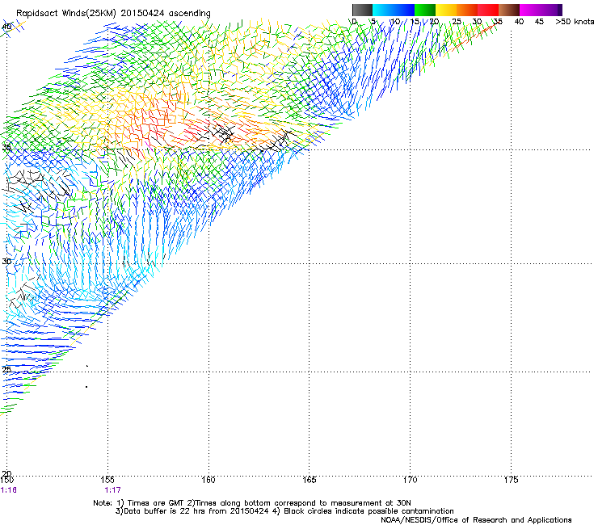
Task: Click the '>50 knots' legend label
Action: [x=575, y=22]
